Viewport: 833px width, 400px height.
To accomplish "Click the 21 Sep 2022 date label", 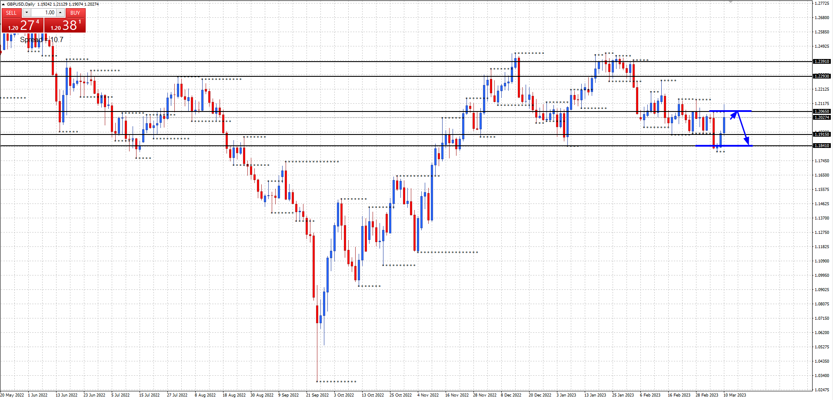I will point(317,395).
